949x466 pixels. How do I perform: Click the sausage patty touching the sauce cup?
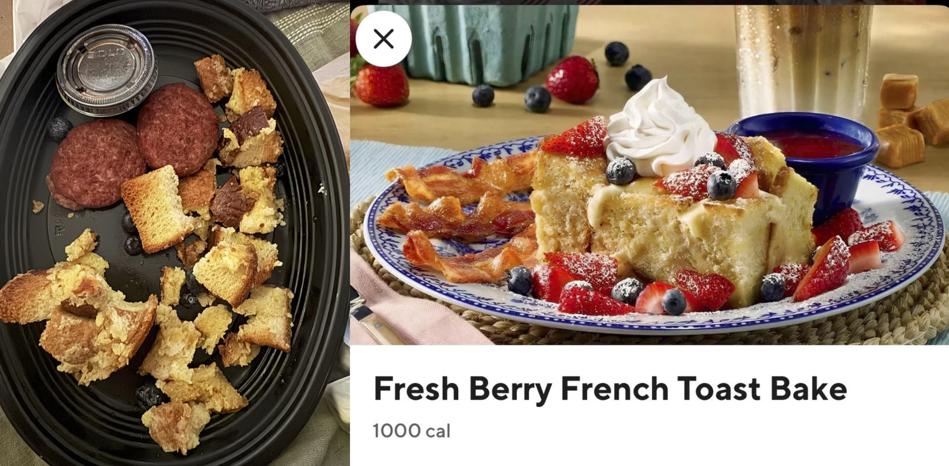pyautogui.click(x=177, y=128)
